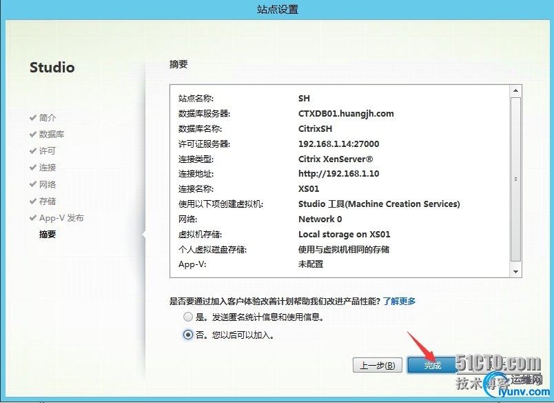Click the network value Network 0
The image size is (554, 403).
click(x=320, y=219)
